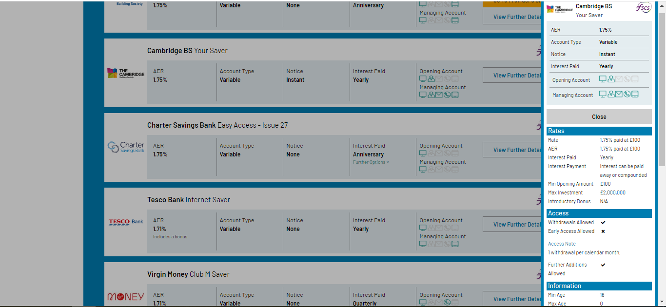Image resolution: width=667 pixels, height=307 pixels.
Task: Click The Cambridge logo in the results list
Action: 126,74
